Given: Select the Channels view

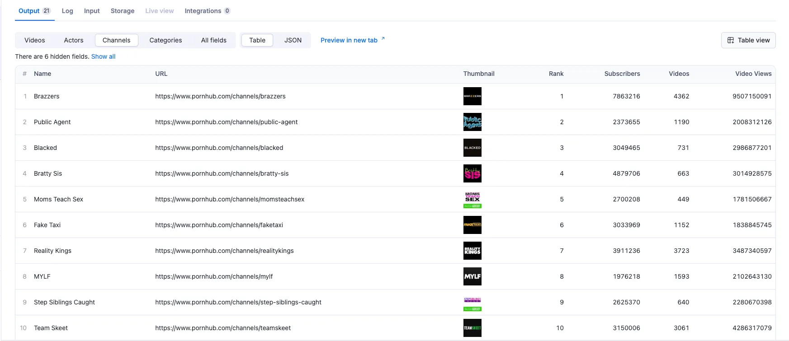Looking at the screenshot, I should coord(117,40).
